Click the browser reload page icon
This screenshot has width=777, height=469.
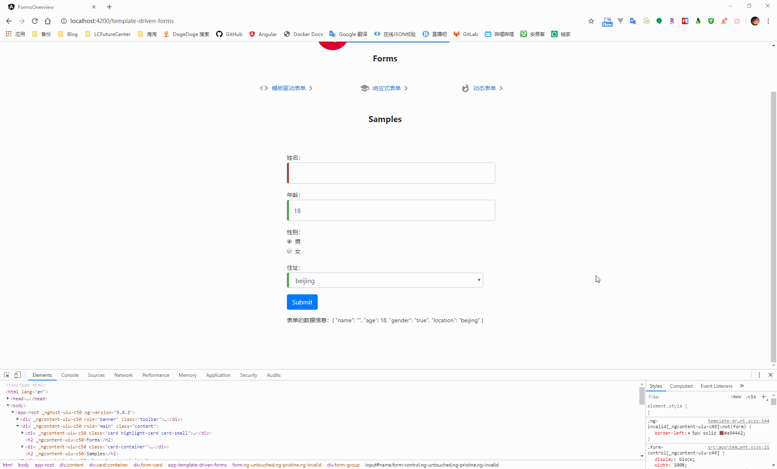(35, 21)
